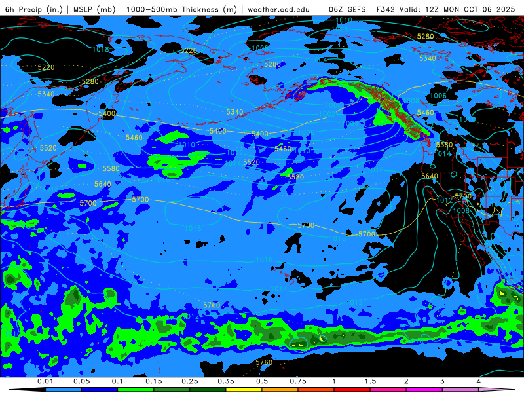Click the weather.cod.edu source text
The image size is (524, 393).
pos(278,9)
